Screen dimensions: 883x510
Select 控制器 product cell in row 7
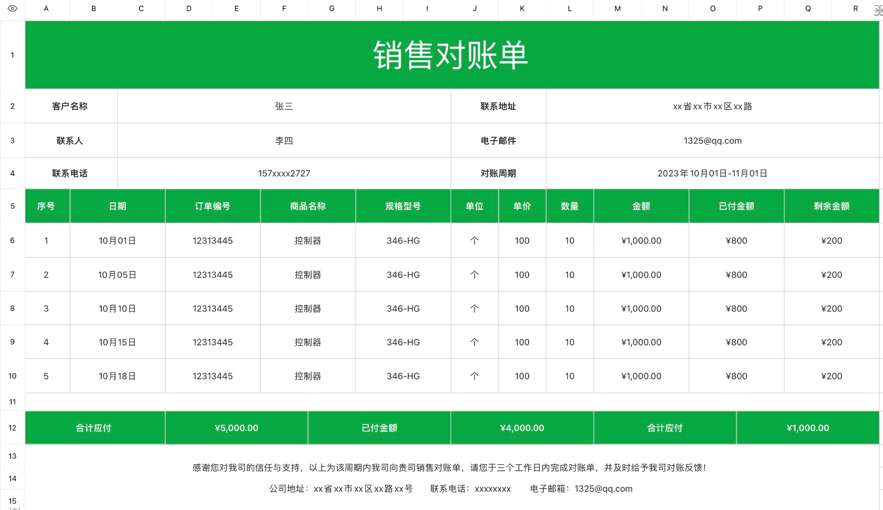click(308, 274)
